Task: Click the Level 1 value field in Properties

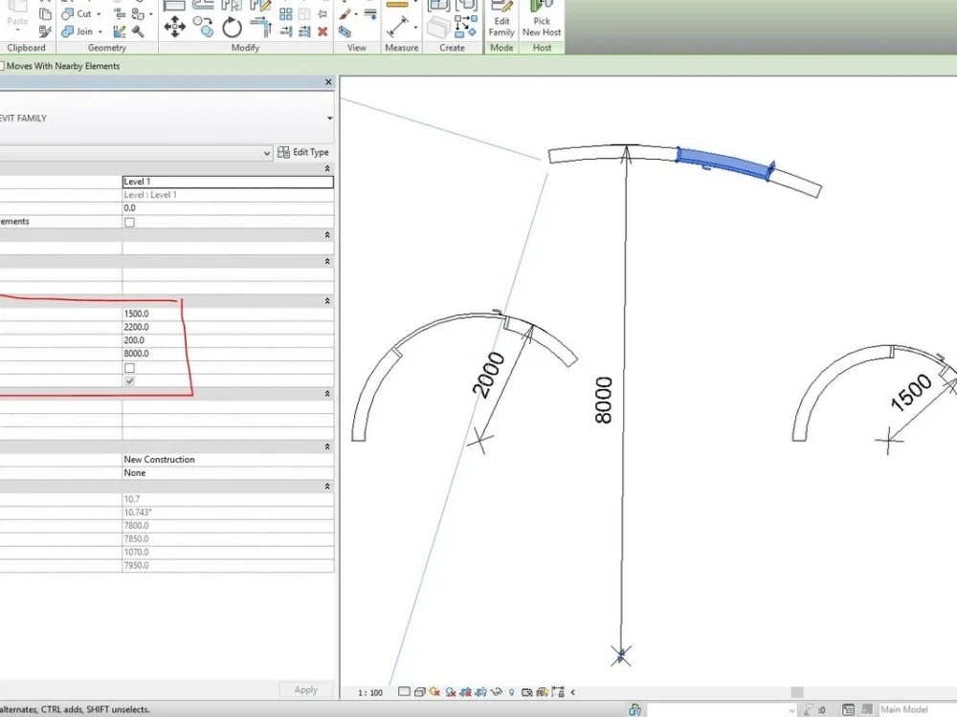Action: [227, 181]
